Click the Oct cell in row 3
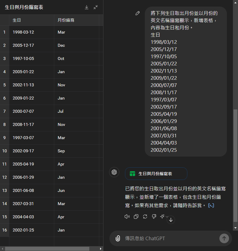The image size is (238, 251). (76, 58)
